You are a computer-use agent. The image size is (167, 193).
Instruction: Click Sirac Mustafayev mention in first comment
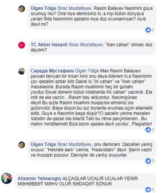click(x=74, y=8)
